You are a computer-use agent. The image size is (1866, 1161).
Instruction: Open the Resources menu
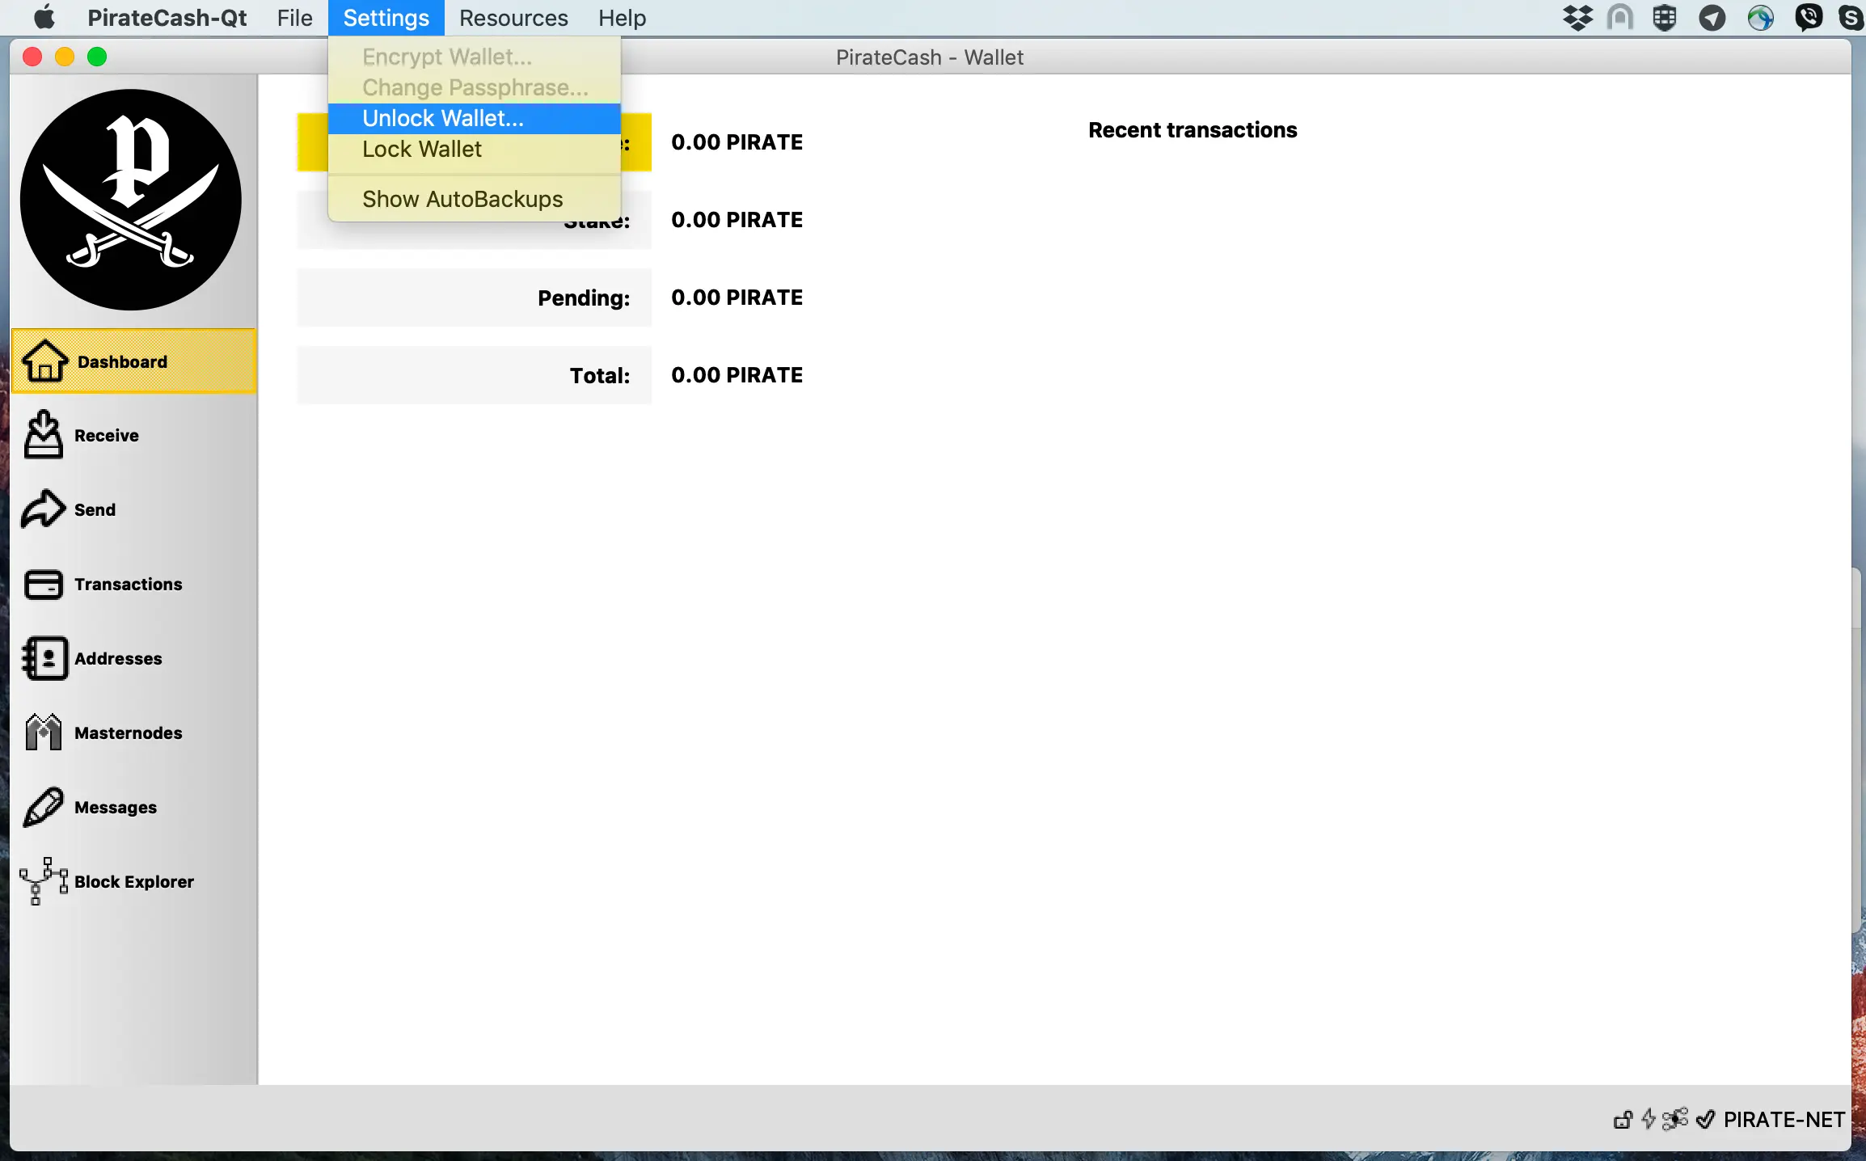click(513, 18)
